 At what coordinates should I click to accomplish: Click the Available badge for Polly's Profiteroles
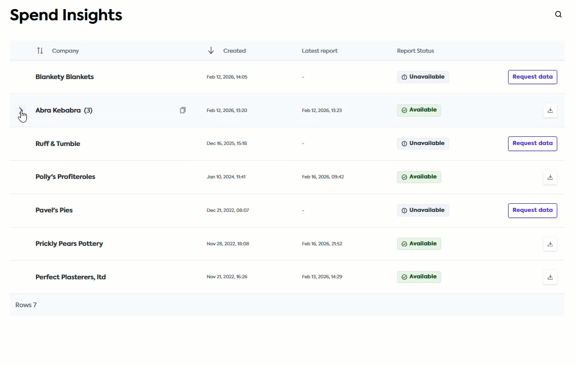[419, 177]
